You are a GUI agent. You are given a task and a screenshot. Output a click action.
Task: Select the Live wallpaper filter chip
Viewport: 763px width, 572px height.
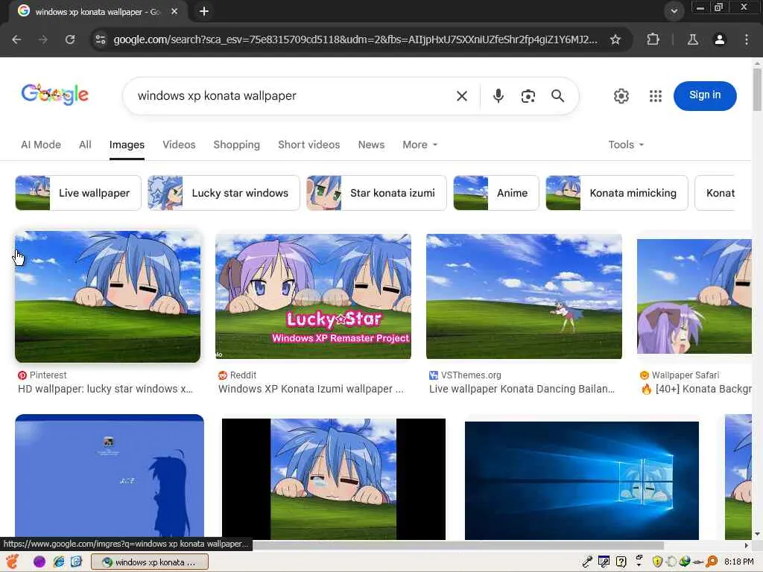(x=77, y=193)
